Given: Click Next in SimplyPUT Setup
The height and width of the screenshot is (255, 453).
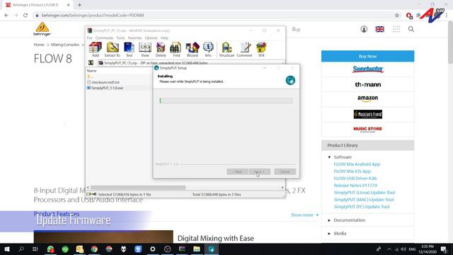Looking at the screenshot, I should (x=260, y=171).
